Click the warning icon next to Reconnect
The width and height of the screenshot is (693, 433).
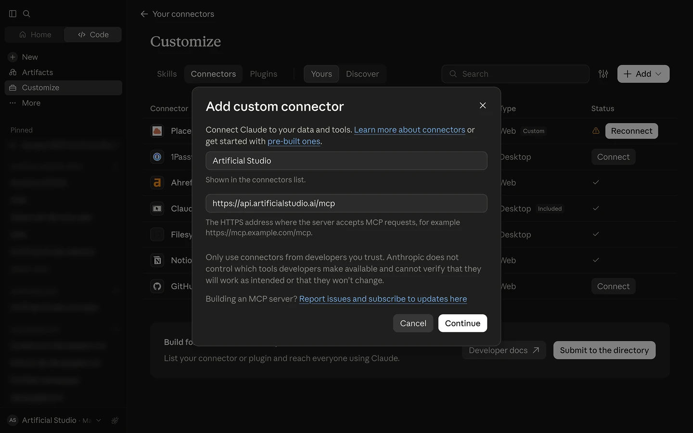point(596,131)
